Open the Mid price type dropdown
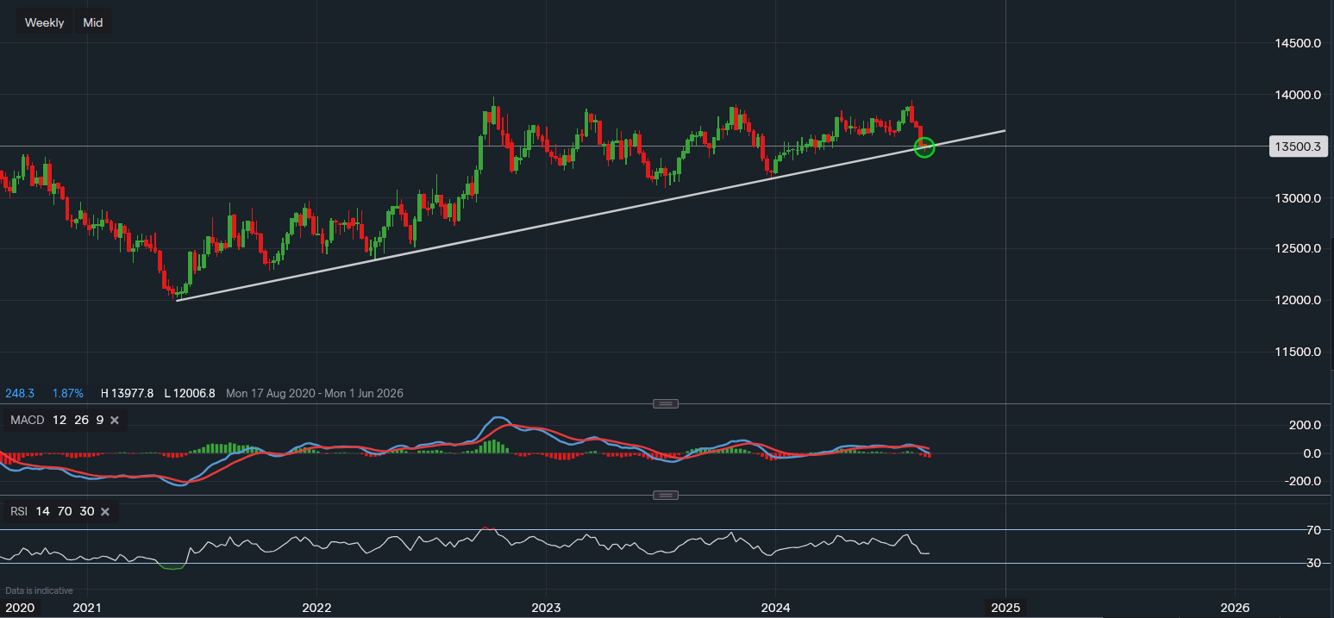This screenshot has height=618, width=1334. pos(93,22)
